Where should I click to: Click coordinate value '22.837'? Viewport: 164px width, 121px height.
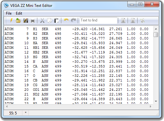pos(116,71)
